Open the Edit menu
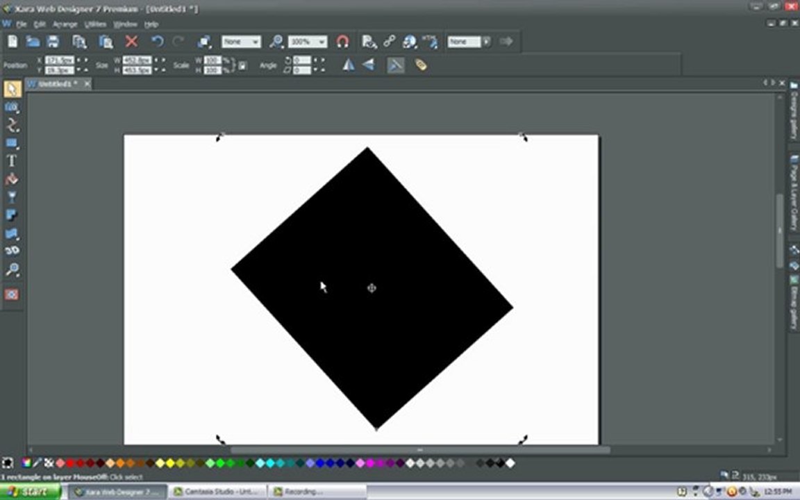Viewport: 800px width, 500px height. coord(40,24)
